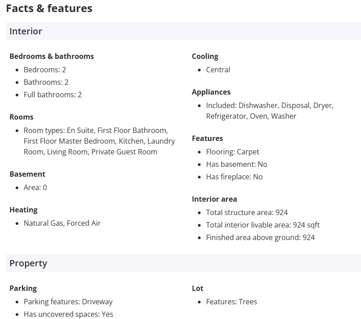361x319 pixels.
Task: Click the Basement Area: 0 entry
Action: tap(35, 187)
